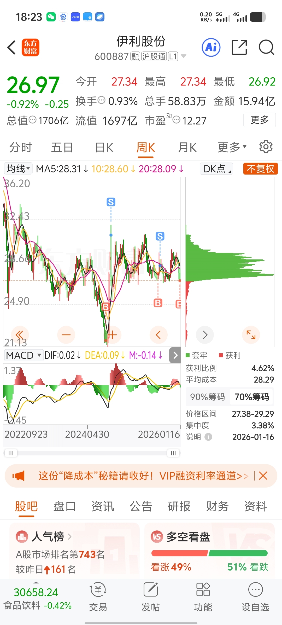Open the 资料 tab
Image resolution: width=282 pixels, height=625 pixels.
coord(255,506)
